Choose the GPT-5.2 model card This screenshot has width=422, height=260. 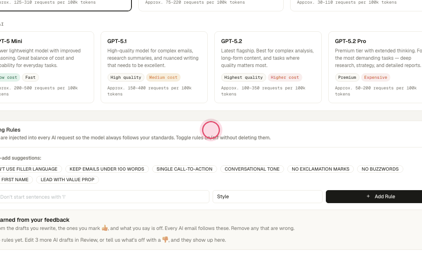(x=268, y=67)
